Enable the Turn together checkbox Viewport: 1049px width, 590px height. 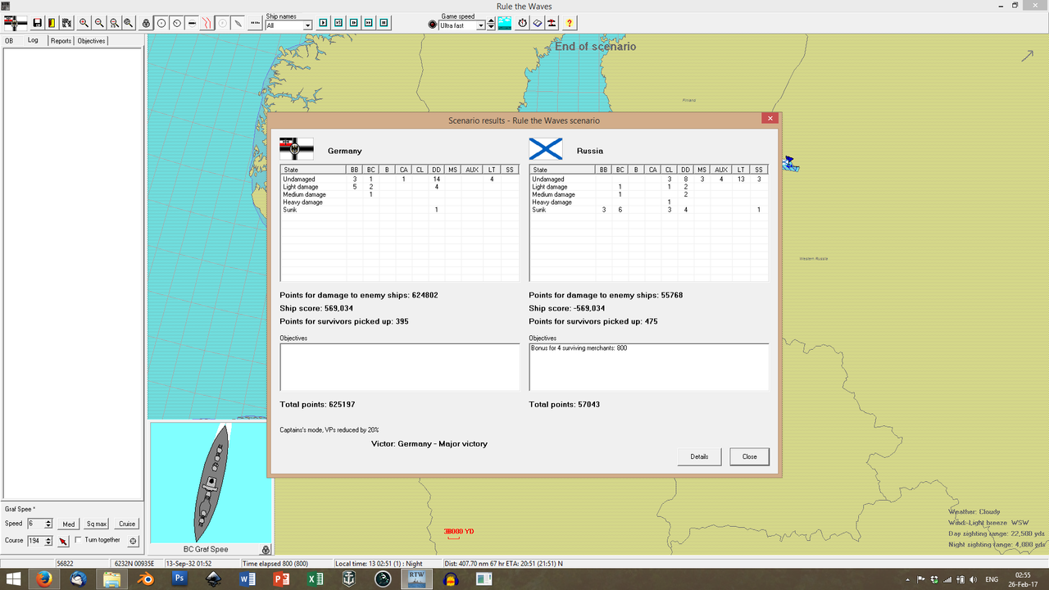(79, 540)
